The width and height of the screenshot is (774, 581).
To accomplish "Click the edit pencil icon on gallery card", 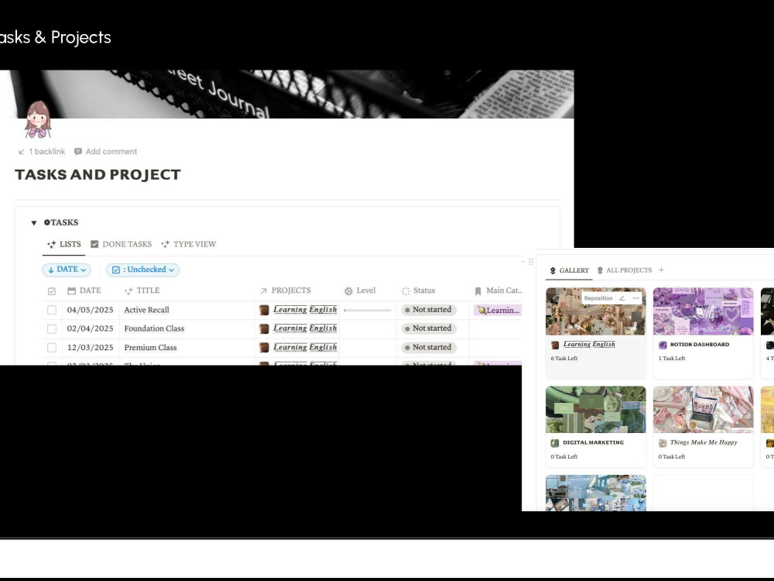I will point(622,298).
